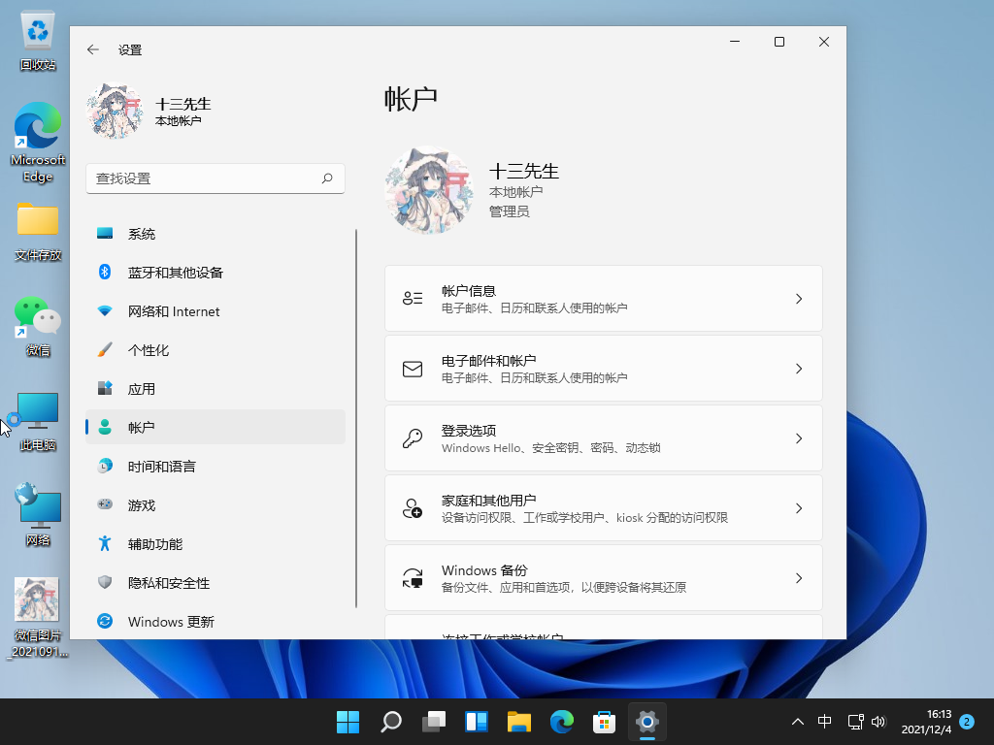This screenshot has width=994, height=745.
Task: Select 网络和 Internet in sidebar
Action: (175, 310)
